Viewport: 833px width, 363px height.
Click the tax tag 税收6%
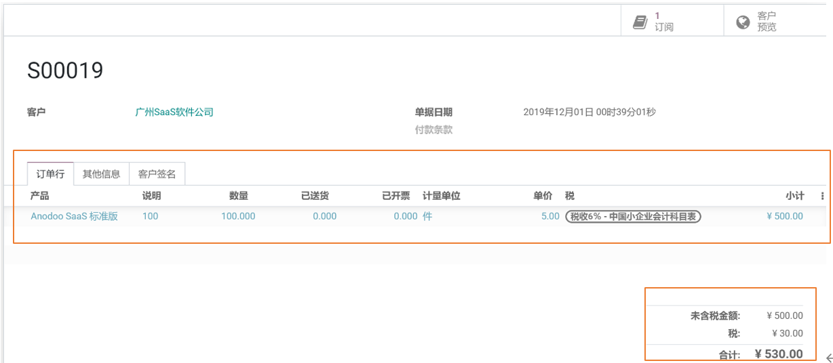tap(633, 217)
